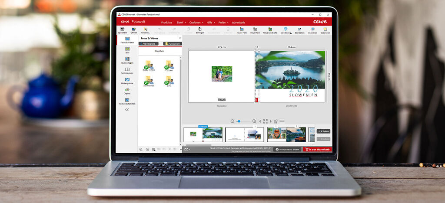Screen dimensions: 445x203
Task: Click the Bearbeiten edit tool
Action: click(x=300, y=30)
